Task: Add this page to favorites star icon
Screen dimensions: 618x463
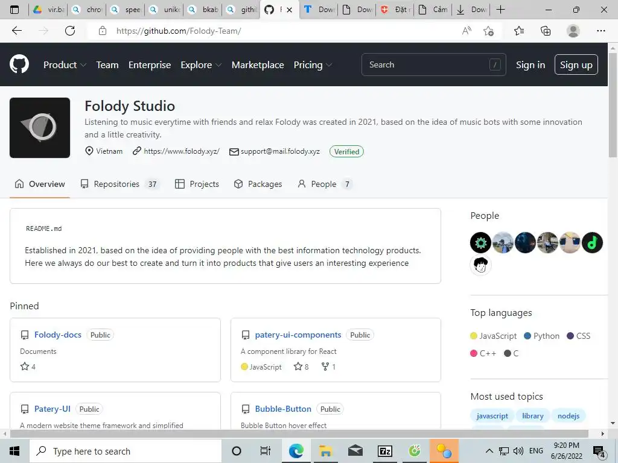Action: click(489, 31)
